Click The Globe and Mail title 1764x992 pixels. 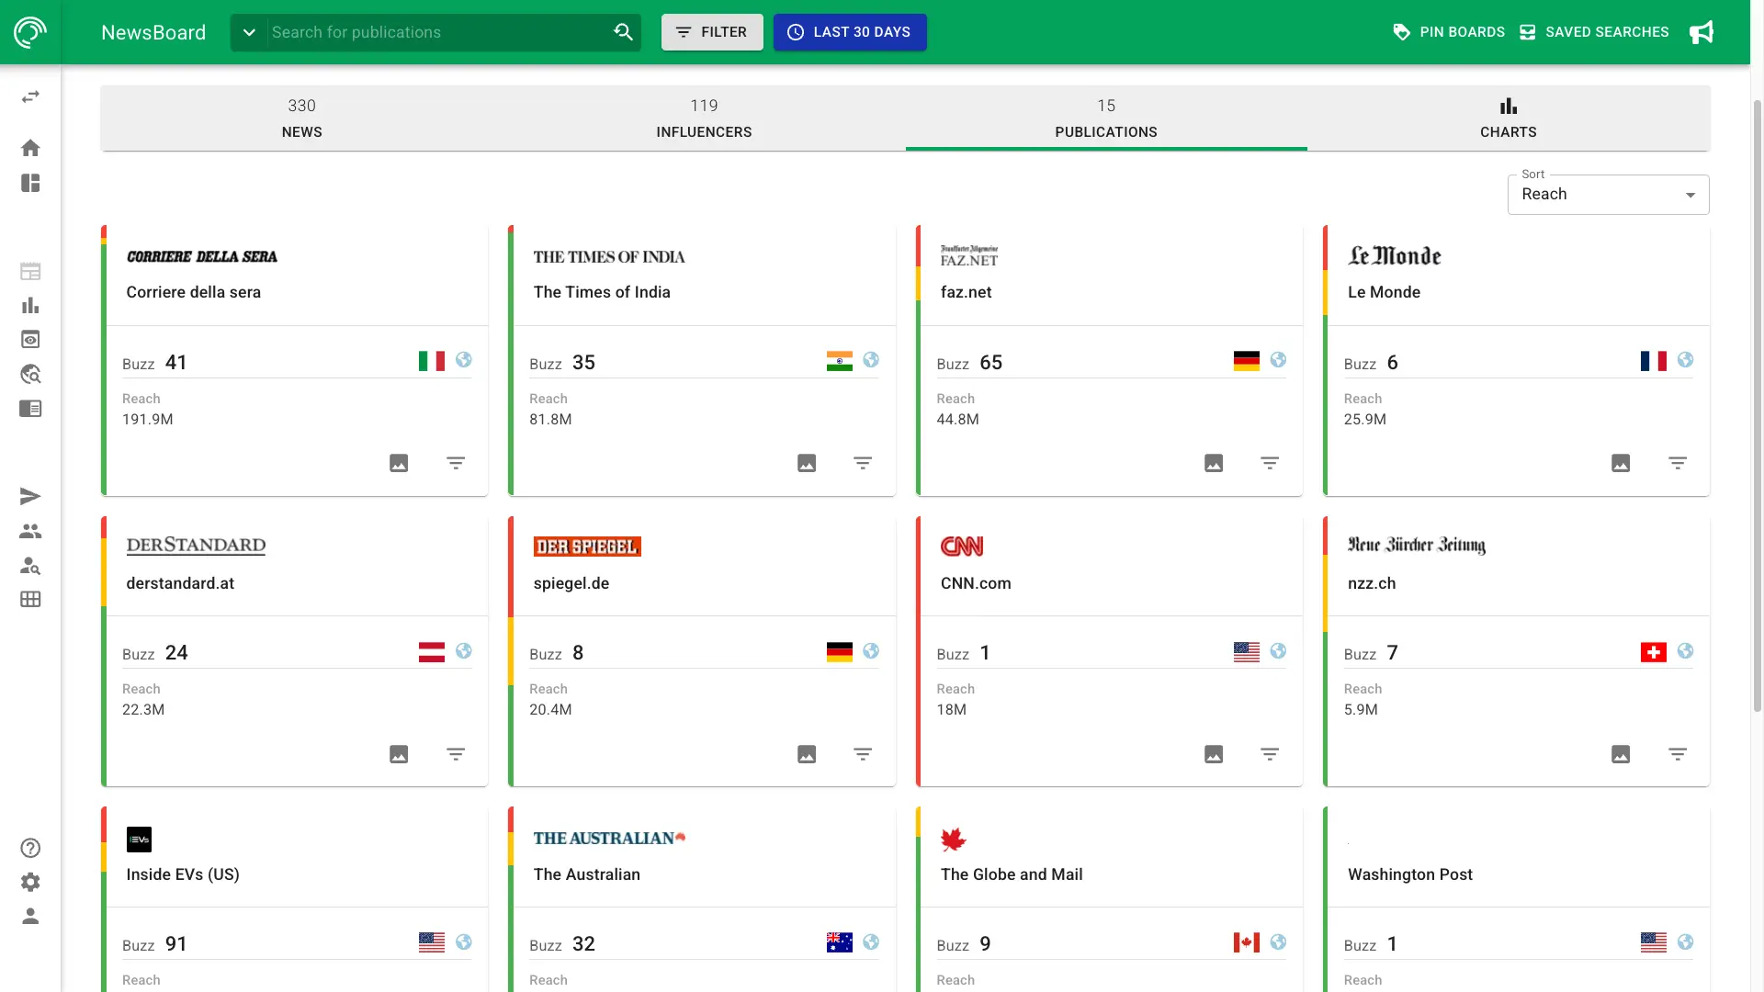(1012, 874)
